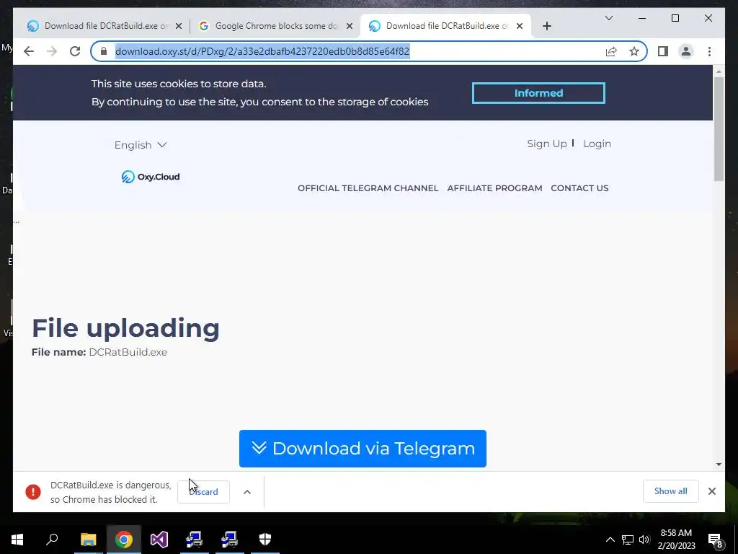This screenshot has width=738, height=554.
Task: Click the Sign Up link
Action: tap(547, 144)
